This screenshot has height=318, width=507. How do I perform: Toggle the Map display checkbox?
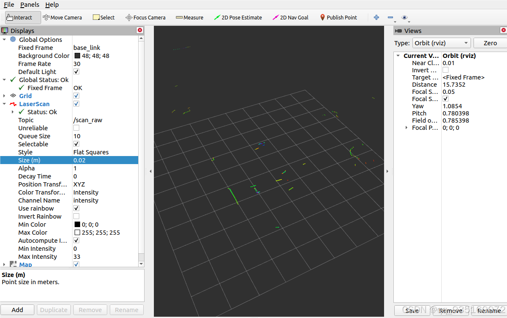click(76, 264)
